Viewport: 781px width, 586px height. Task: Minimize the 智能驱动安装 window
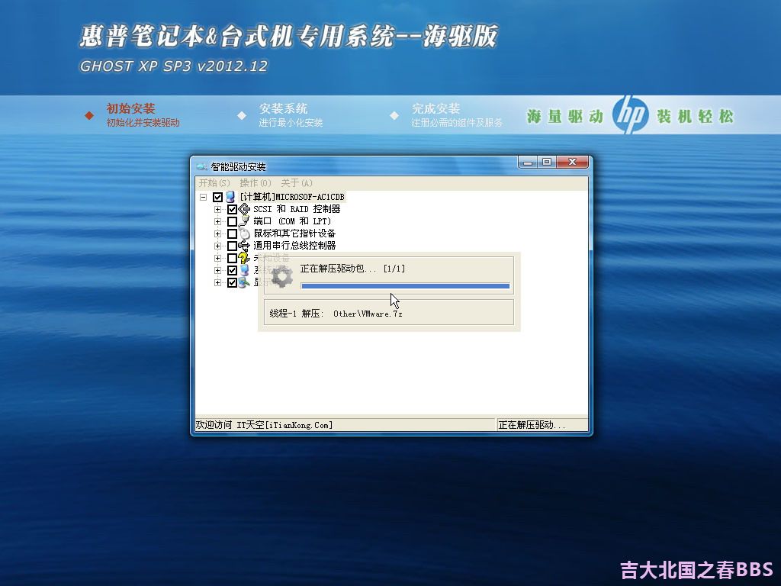528,162
